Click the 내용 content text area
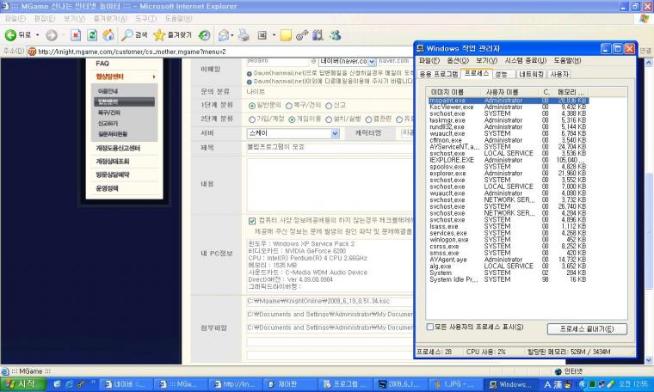This screenshot has width=654, height=392. (330, 185)
